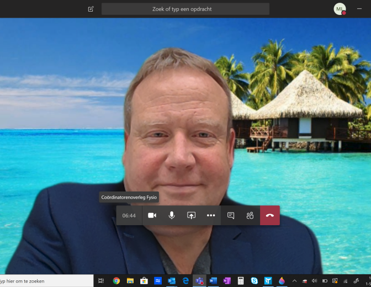Minimize the Teams window
The height and width of the screenshot is (287, 371).
point(359,9)
